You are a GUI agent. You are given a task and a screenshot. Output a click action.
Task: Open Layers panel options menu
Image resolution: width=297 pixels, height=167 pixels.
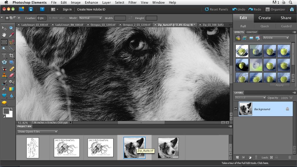294,92
